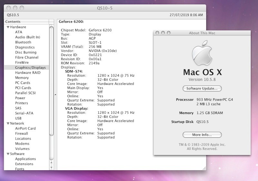This screenshot has width=258, height=181.
Task: Select Power in the Hardware list
Action: coord(20,98)
